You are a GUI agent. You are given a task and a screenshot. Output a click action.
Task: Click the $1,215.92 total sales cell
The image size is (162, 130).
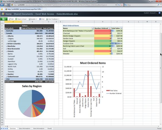(117, 44)
